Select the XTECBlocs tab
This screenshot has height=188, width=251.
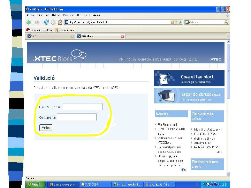101,37
